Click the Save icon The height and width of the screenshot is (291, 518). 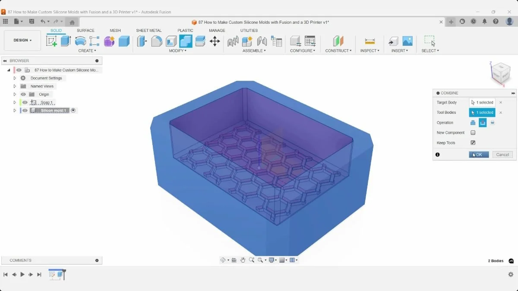pyautogui.click(x=32, y=22)
